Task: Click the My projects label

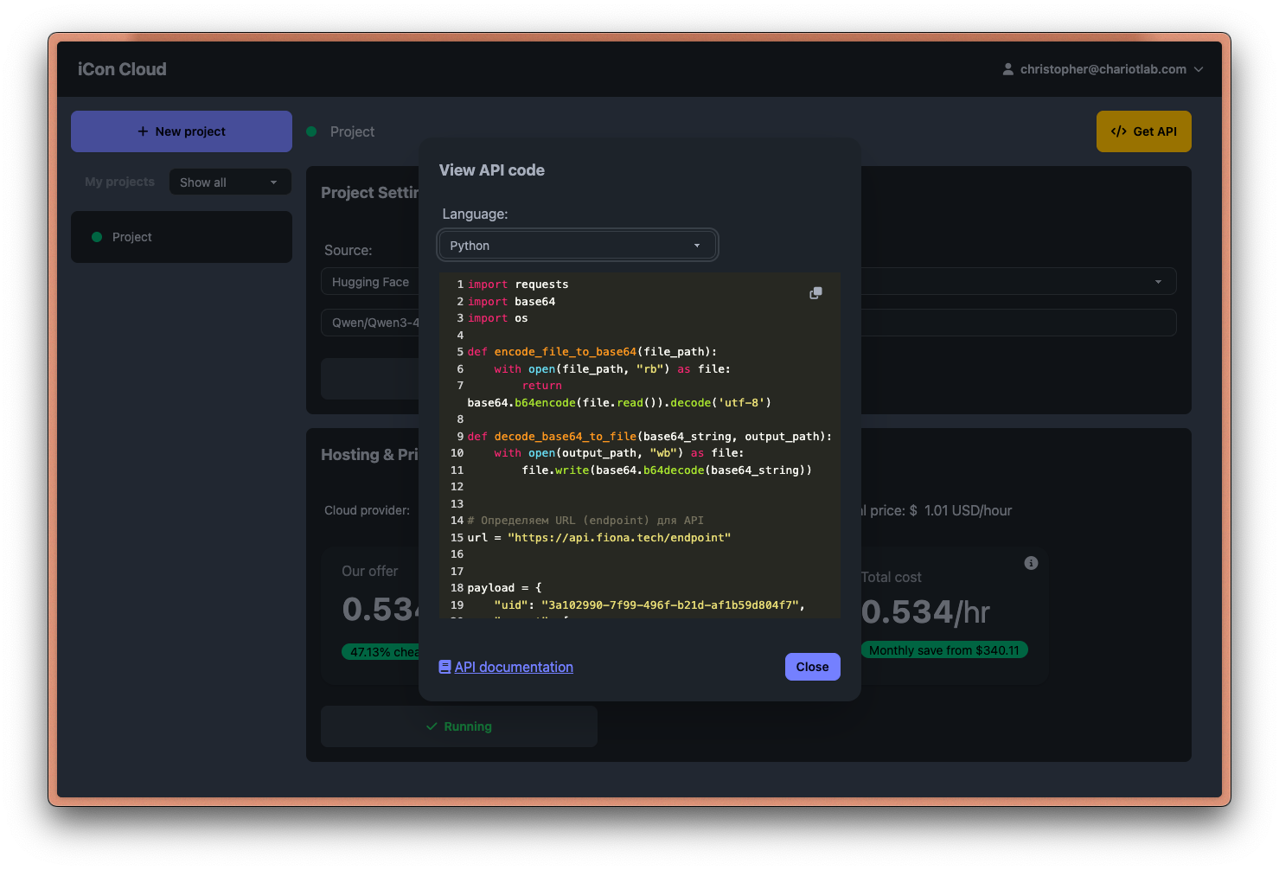Action: [x=119, y=182]
